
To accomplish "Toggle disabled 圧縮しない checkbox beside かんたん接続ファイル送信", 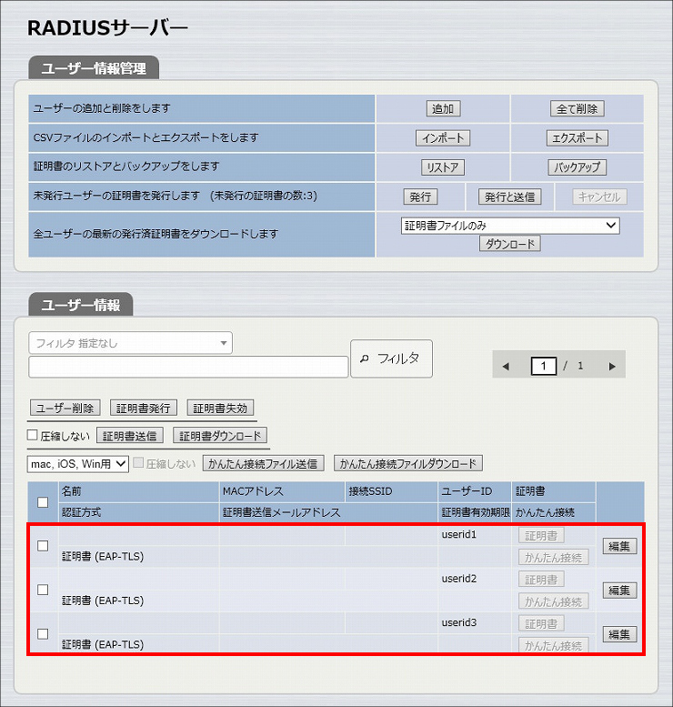I will point(139,462).
